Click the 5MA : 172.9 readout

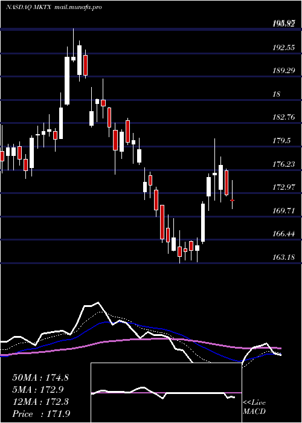coord(37,390)
